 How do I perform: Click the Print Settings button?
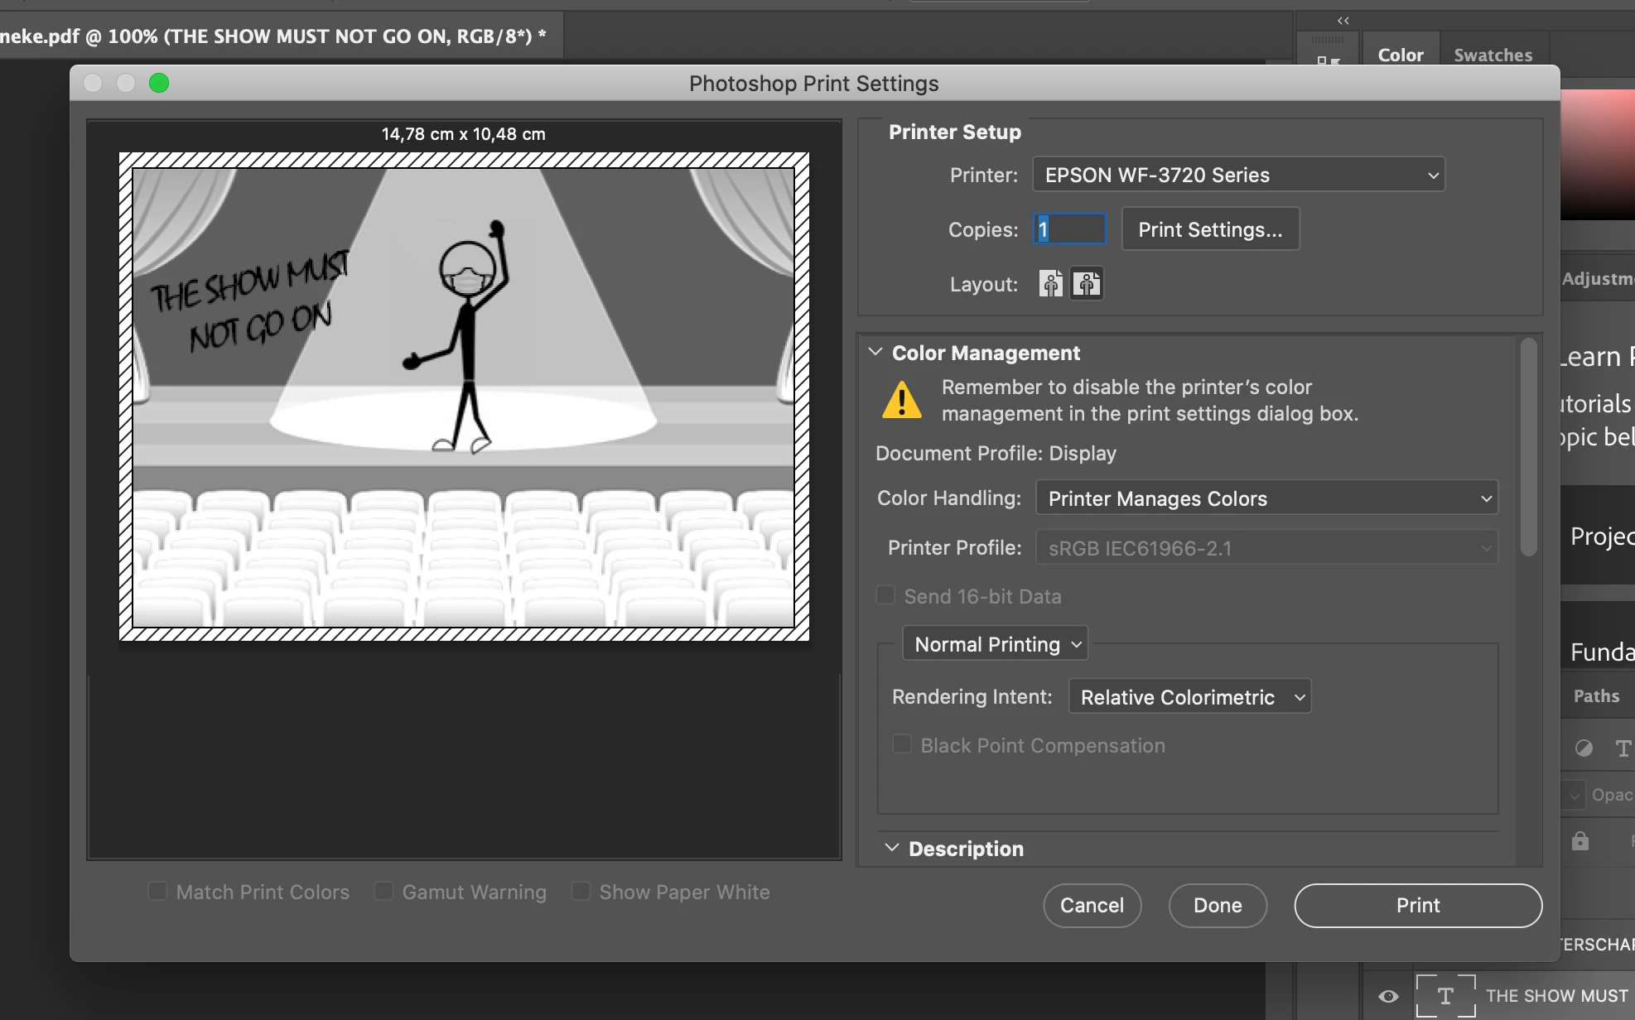tap(1210, 229)
